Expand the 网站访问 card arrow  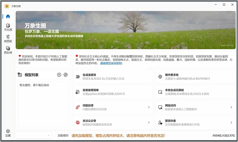click(231, 107)
